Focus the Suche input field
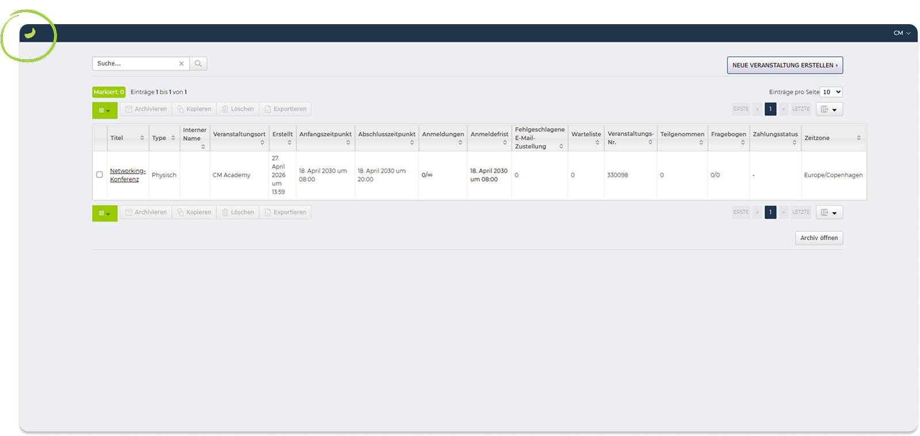This screenshot has width=920, height=436. (136, 64)
